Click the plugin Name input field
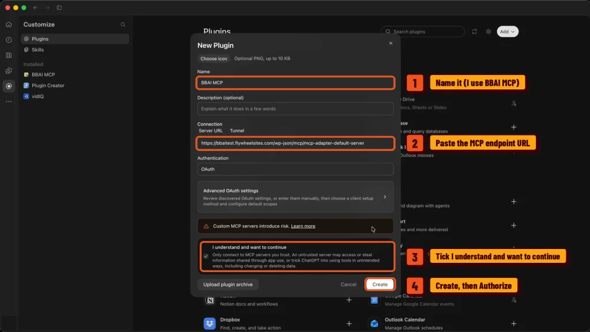The image size is (590, 332). (x=296, y=83)
